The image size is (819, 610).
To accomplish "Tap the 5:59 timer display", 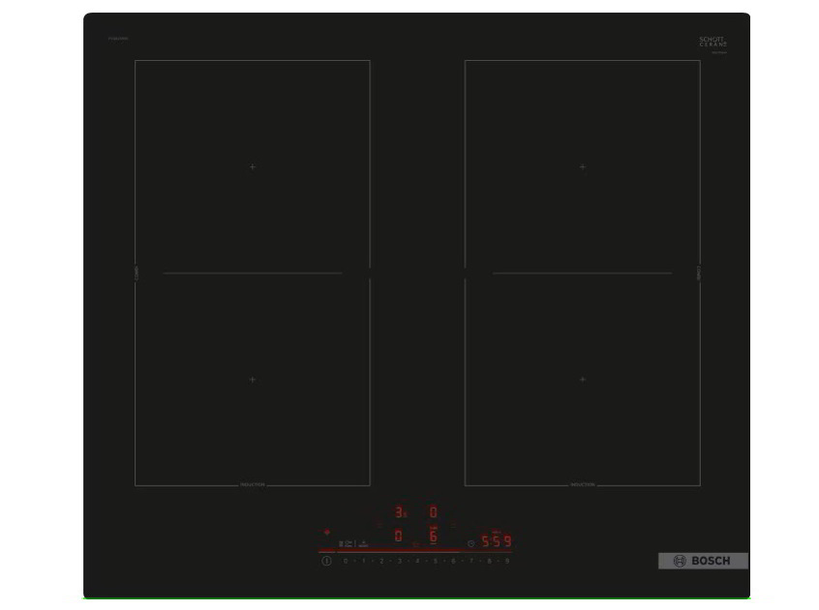I will (x=497, y=541).
